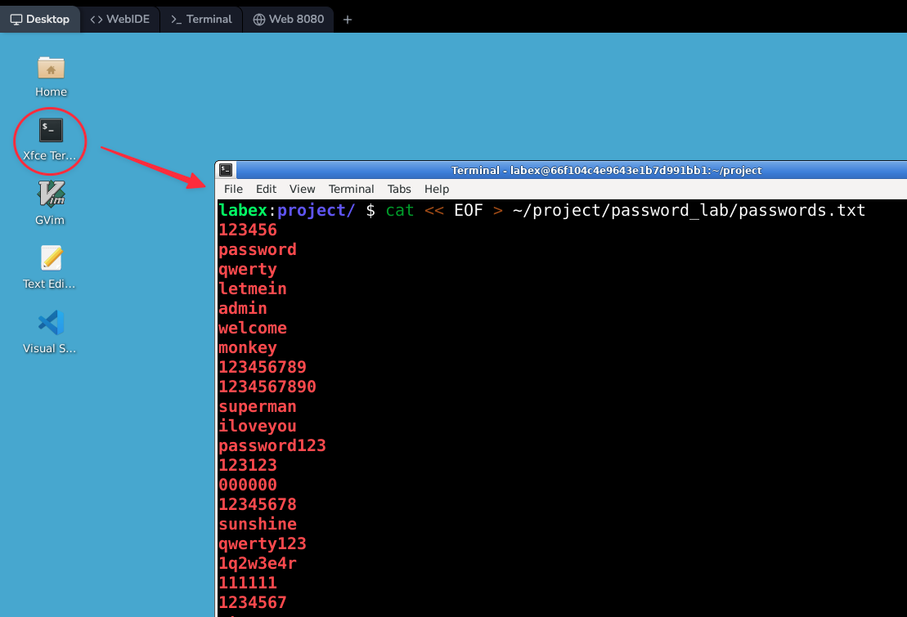Viewport: 907px width, 617px height.
Task: Open the File menu in the terminal
Action: [x=233, y=189]
